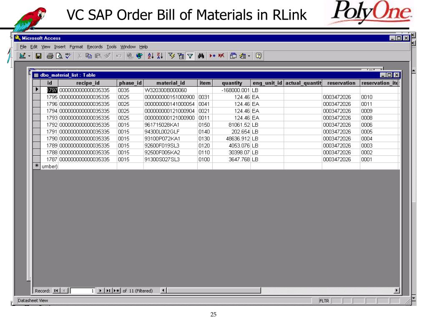The image size is (427, 320).
Task: Click the record number input box
Action: [x=83, y=290]
